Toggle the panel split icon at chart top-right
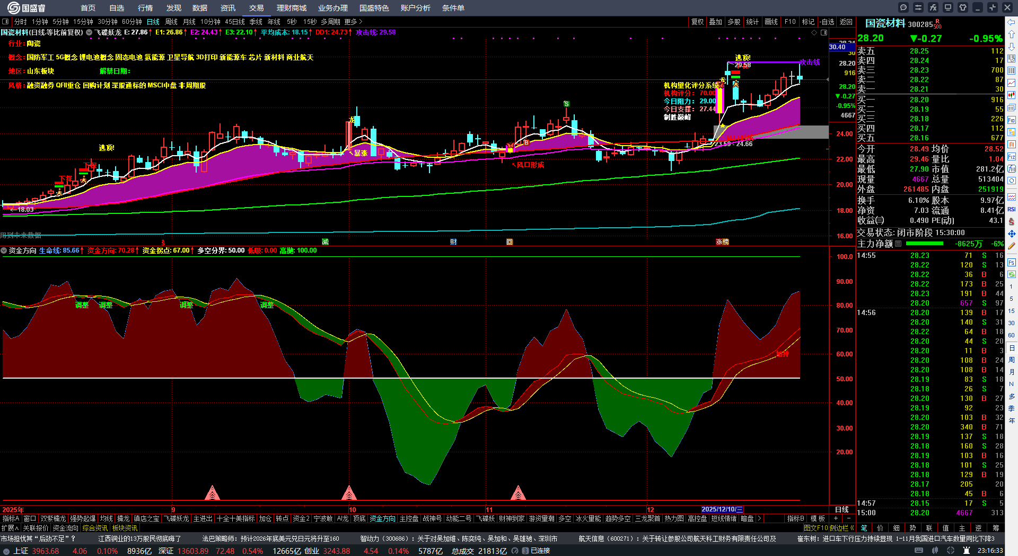 pyautogui.click(x=824, y=33)
